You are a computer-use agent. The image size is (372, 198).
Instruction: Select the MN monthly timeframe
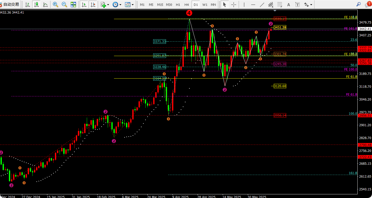[213, 4]
